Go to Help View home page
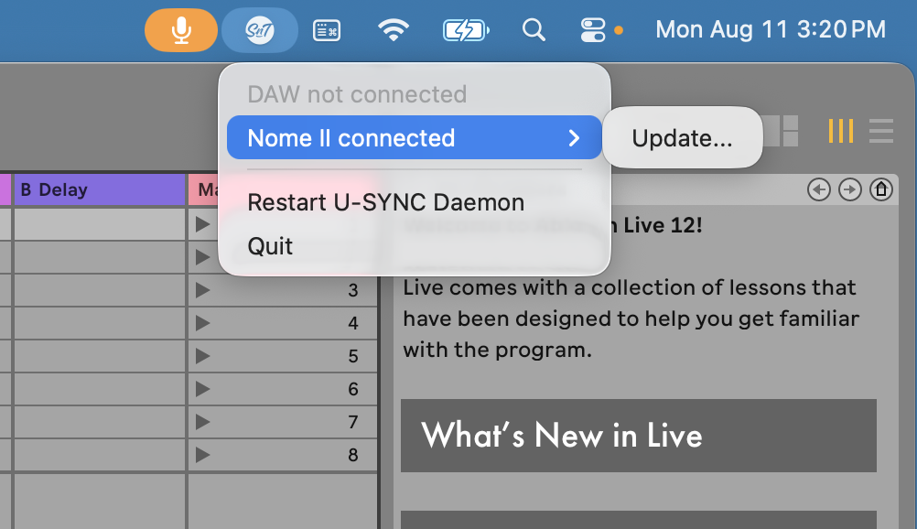The width and height of the screenshot is (917, 529). [x=881, y=189]
